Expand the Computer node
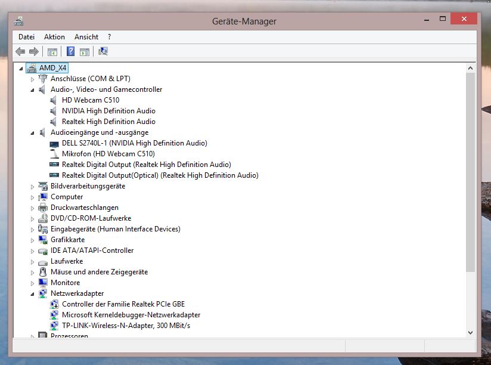The height and width of the screenshot is (365, 491). tap(32, 197)
